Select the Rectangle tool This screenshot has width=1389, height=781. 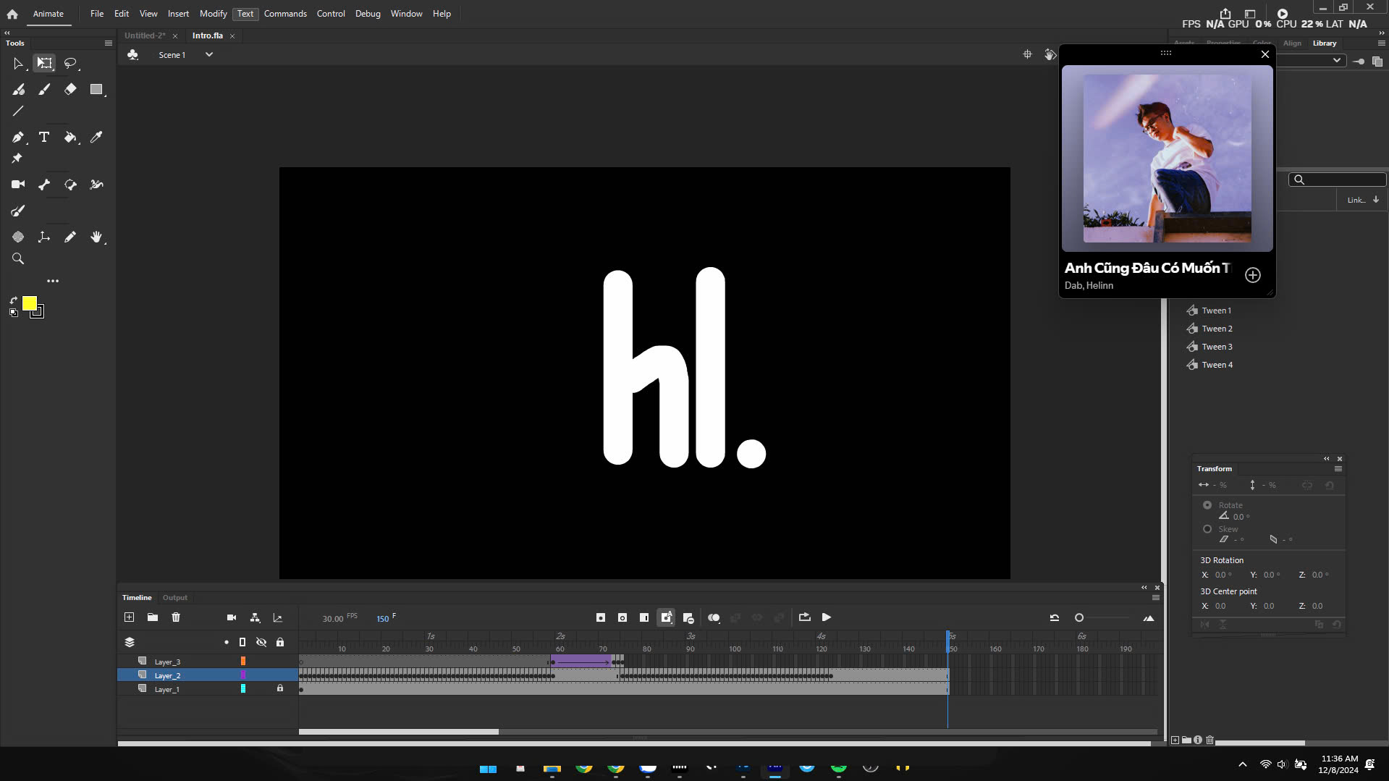[96, 90]
